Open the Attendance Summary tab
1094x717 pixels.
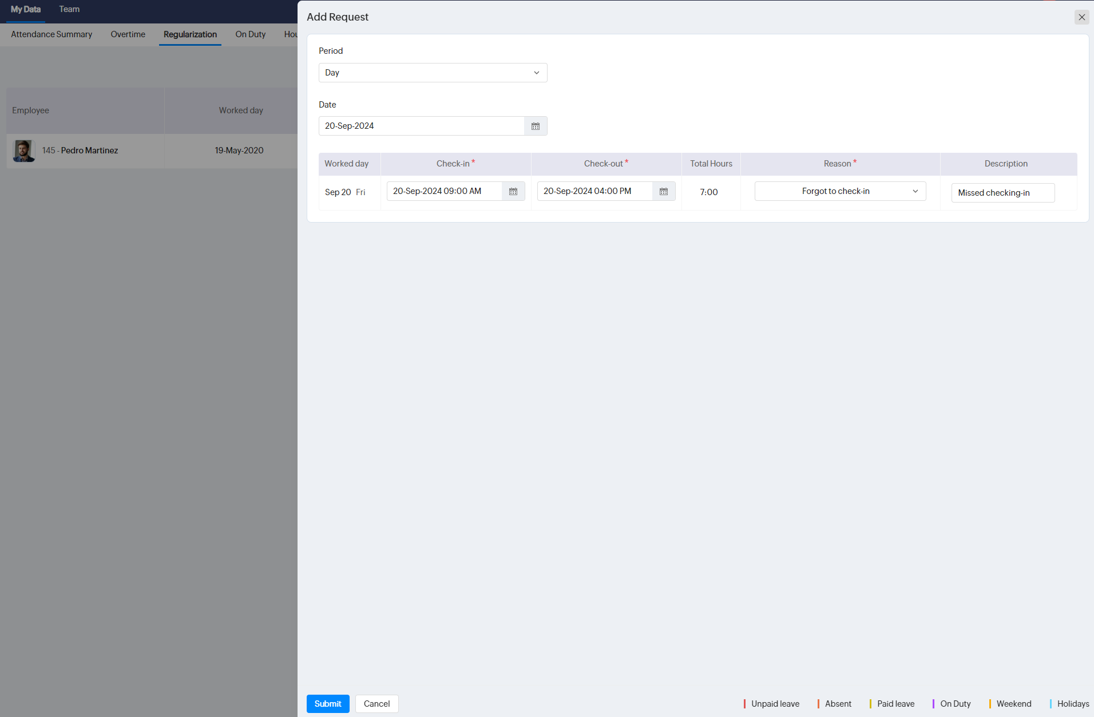[x=51, y=34]
